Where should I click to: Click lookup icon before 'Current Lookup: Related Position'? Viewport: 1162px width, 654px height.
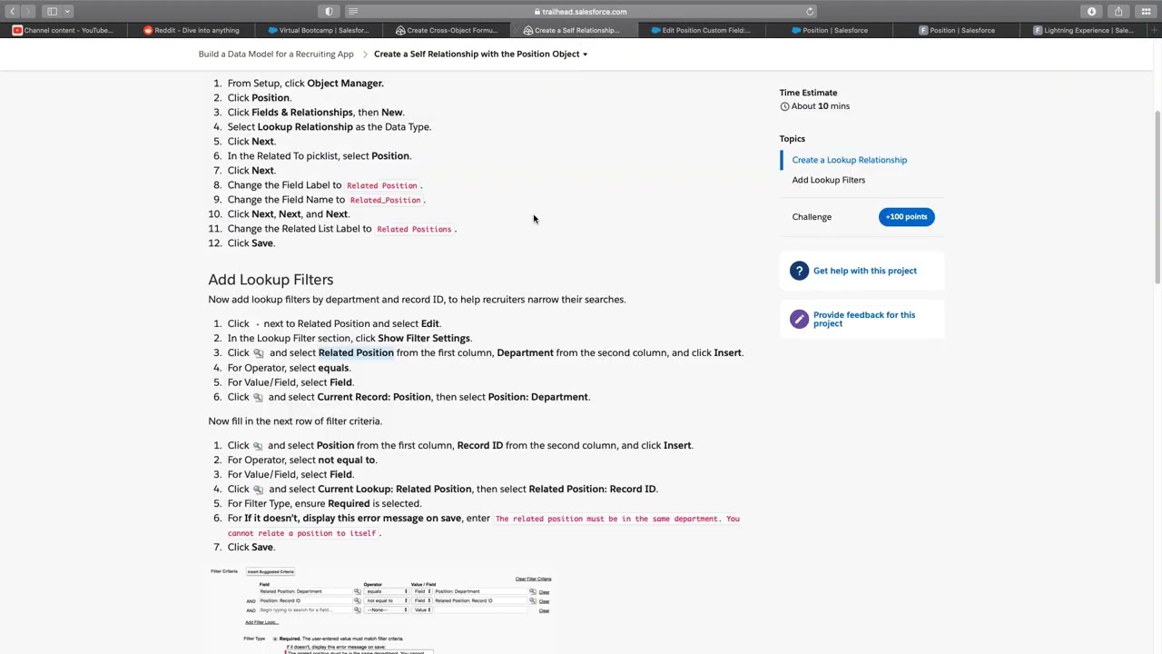(x=259, y=490)
